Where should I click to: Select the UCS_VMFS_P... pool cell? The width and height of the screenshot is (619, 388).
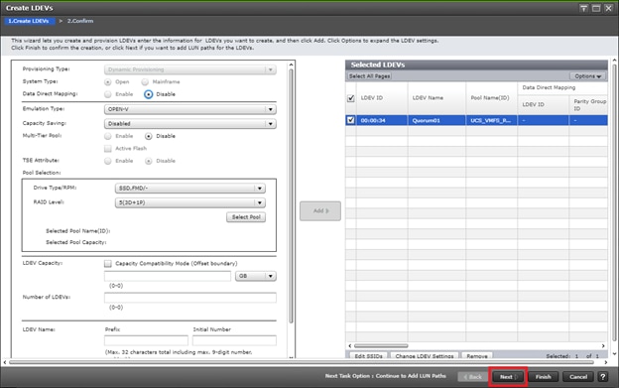(491, 120)
